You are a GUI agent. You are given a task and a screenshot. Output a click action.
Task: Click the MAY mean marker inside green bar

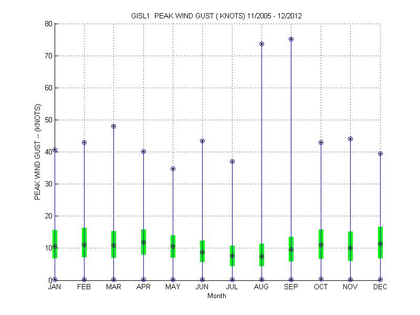tap(173, 246)
